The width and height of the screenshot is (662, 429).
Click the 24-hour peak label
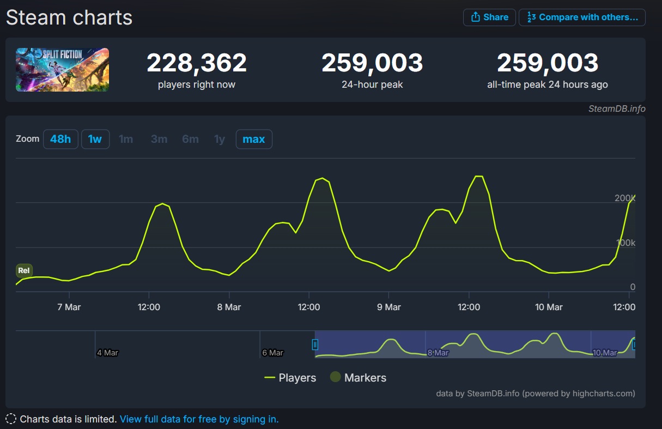pos(372,84)
